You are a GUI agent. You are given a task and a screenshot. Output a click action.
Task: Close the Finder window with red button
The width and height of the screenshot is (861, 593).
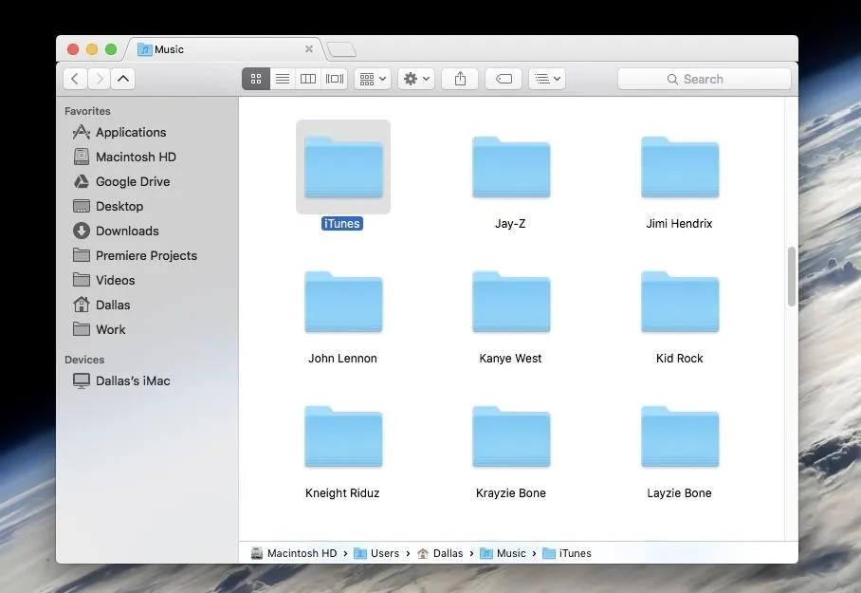click(x=73, y=49)
